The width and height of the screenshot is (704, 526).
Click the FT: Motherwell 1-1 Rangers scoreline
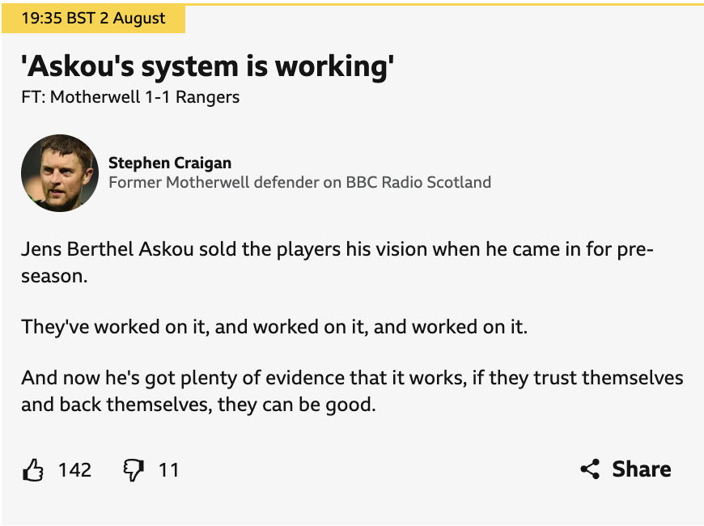pos(130,97)
